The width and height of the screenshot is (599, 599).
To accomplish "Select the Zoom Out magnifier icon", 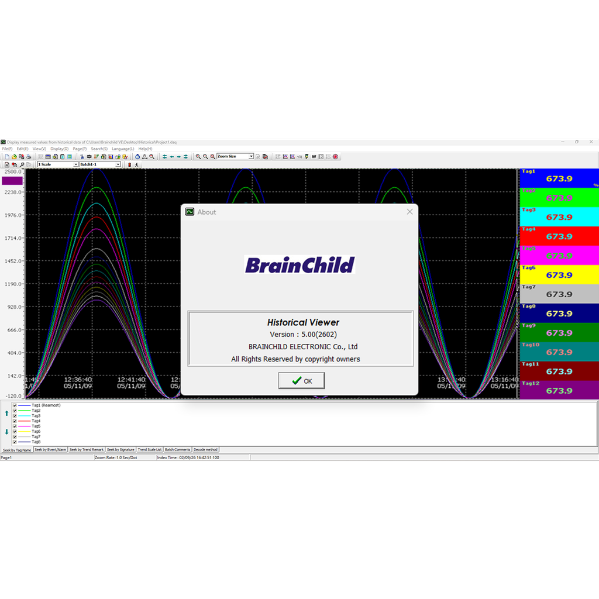I will click(x=204, y=156).
